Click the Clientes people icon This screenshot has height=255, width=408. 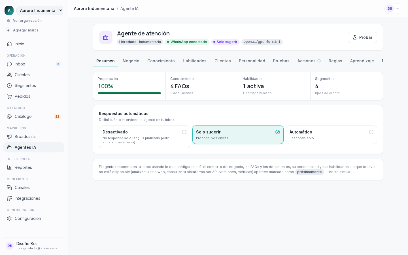click(x=9, y=75)
